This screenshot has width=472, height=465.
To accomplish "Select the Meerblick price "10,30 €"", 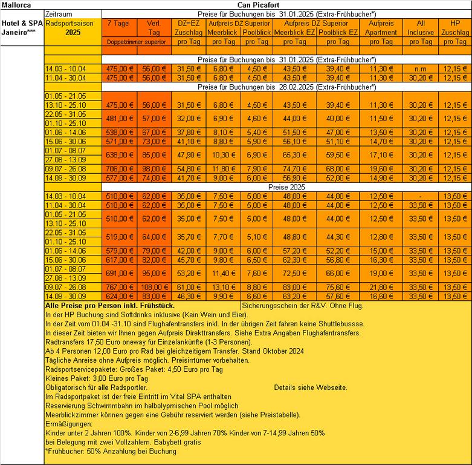I will pyautogui.click(x=224, y=155).
